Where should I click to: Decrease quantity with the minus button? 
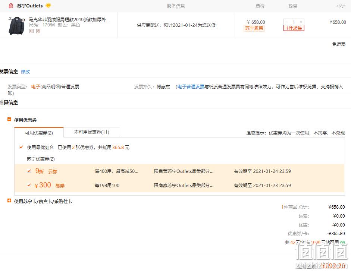pos(286,22)
